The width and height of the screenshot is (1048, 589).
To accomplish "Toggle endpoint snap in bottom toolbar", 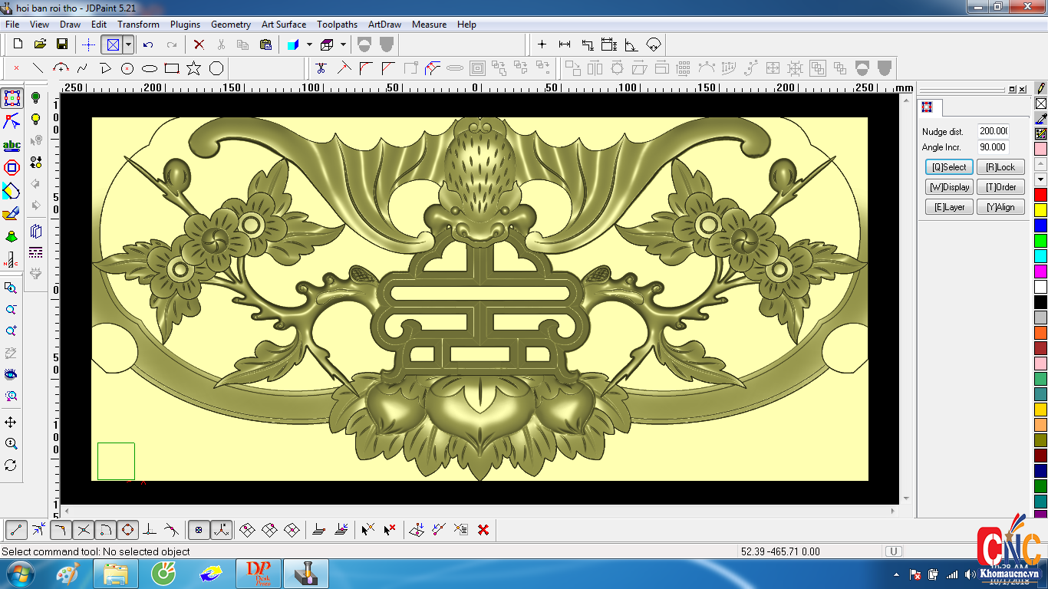I will click(x=17, y=529).
